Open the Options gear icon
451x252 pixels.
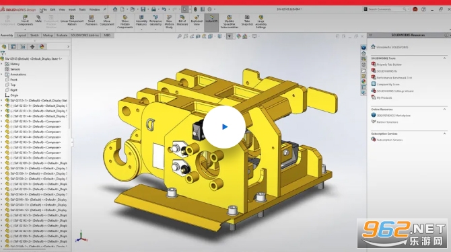point(209,9)
